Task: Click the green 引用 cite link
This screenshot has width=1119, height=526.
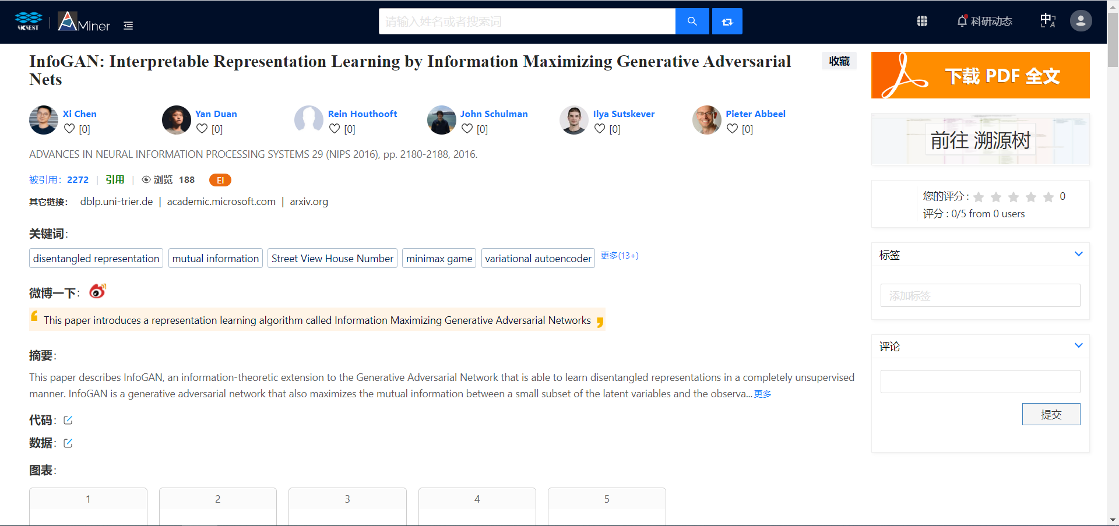Action: (x=115, y=180)
